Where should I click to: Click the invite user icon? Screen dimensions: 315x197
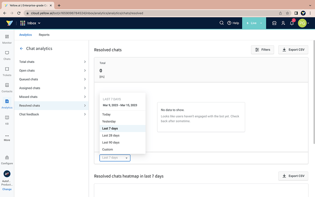pyautogui.click(x=283, y=23)
